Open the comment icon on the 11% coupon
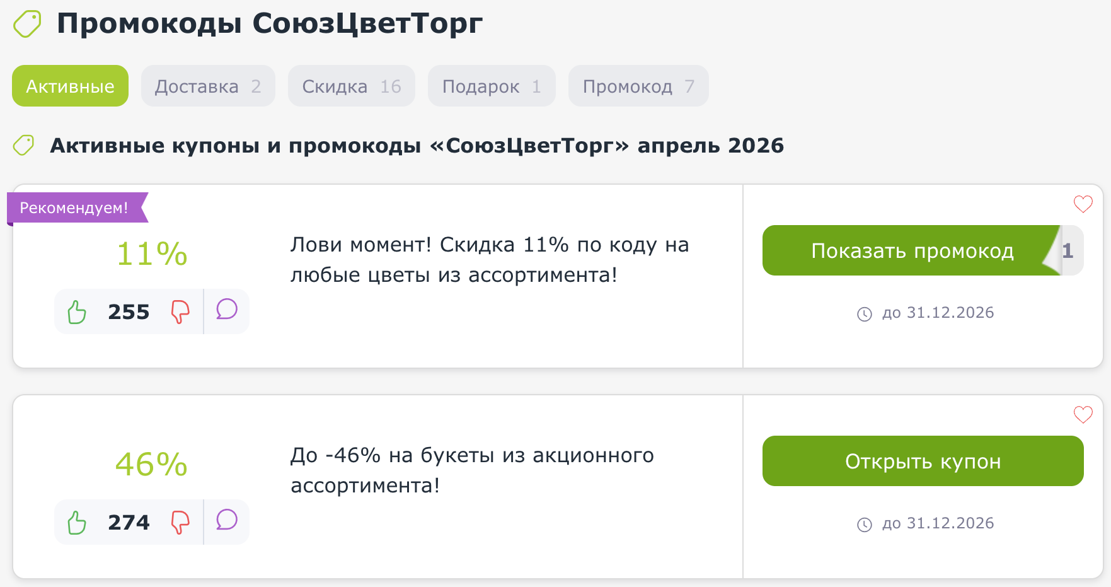1111x587 pixels. [226, 310]
